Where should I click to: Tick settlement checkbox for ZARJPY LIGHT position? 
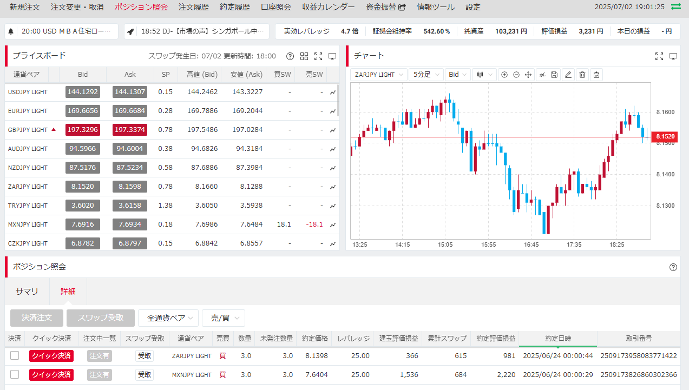pyautogui.click(x=15, y=355)
